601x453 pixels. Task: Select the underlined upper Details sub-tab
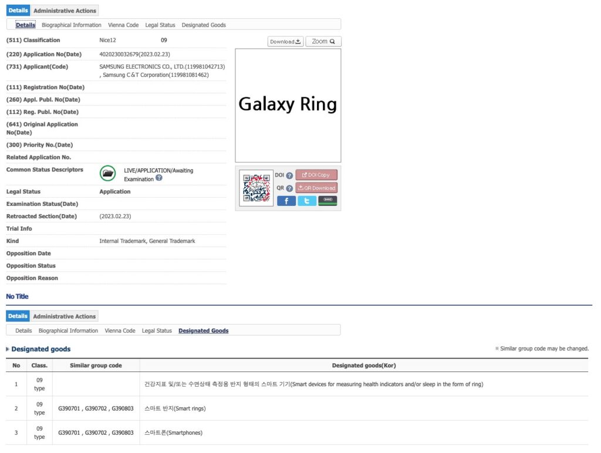[26, 25]
